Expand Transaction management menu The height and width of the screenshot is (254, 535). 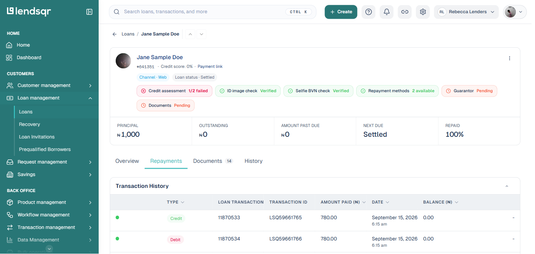(49, 227)
